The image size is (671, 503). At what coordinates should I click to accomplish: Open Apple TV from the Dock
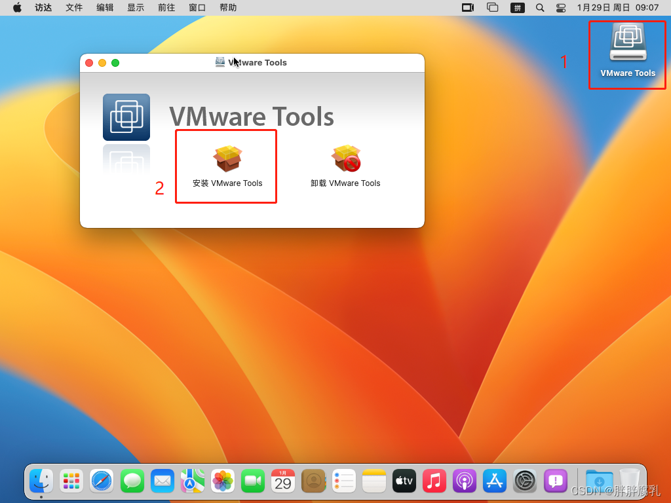point(404,481)
